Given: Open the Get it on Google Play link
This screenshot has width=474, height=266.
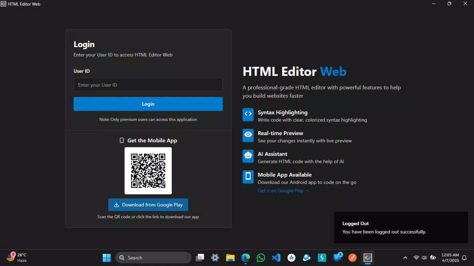Looking at the screenshot, I should [x=283, y=191].
